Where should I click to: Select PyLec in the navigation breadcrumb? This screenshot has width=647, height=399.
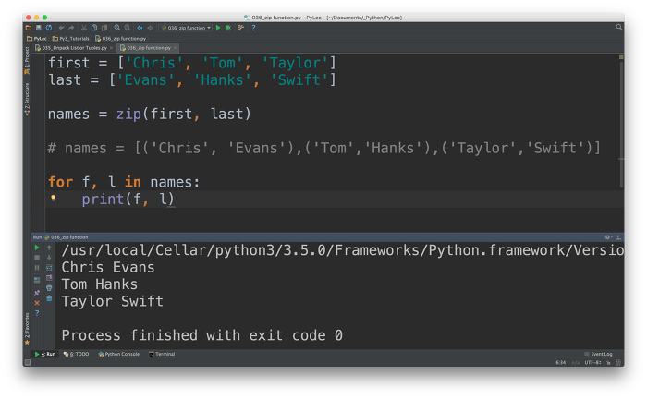point(37,39)
